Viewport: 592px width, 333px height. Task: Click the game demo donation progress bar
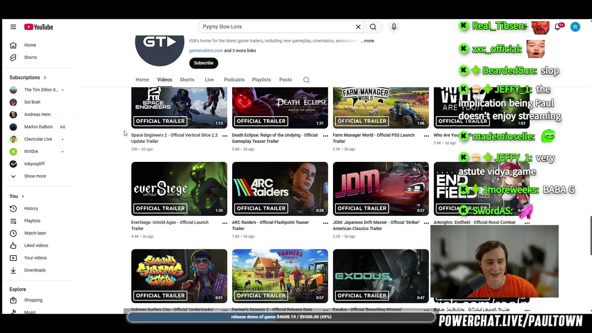point(281,317)
